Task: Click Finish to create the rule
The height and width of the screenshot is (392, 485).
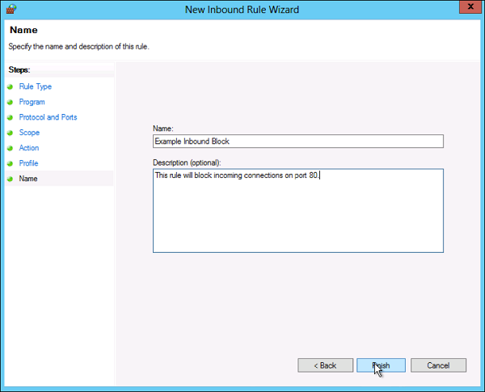Action: tap(381, 365)
